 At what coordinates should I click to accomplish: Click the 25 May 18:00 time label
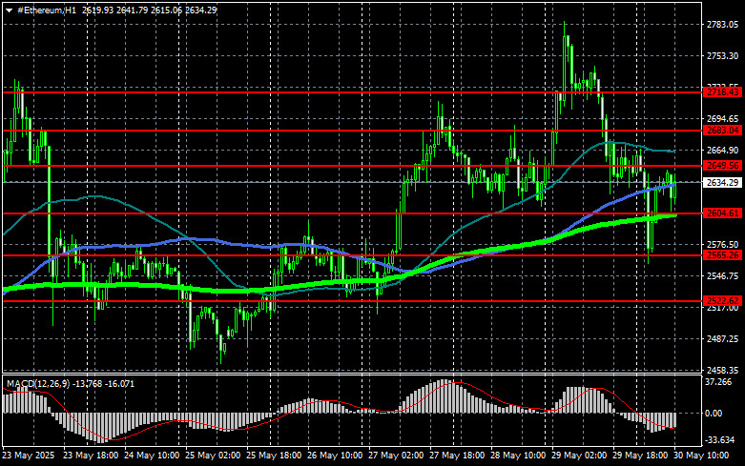click(x=273, y=456)
